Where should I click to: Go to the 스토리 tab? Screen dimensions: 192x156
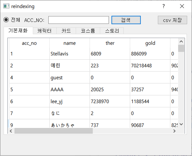(x=112, y=31)
